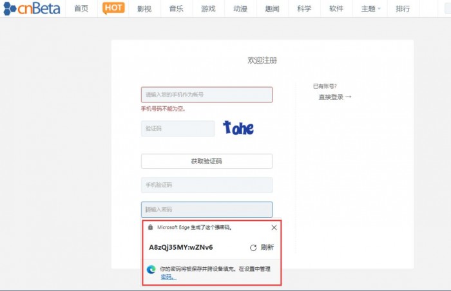Focus the 手机验证码 input field
This screenshot has width=451, height=291.
206,185
